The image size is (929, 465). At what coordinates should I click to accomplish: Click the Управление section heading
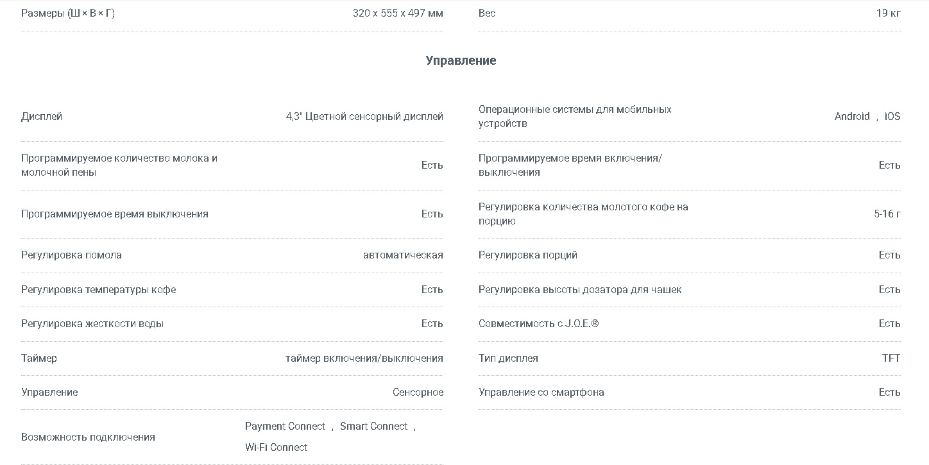[x=461, y=60]
